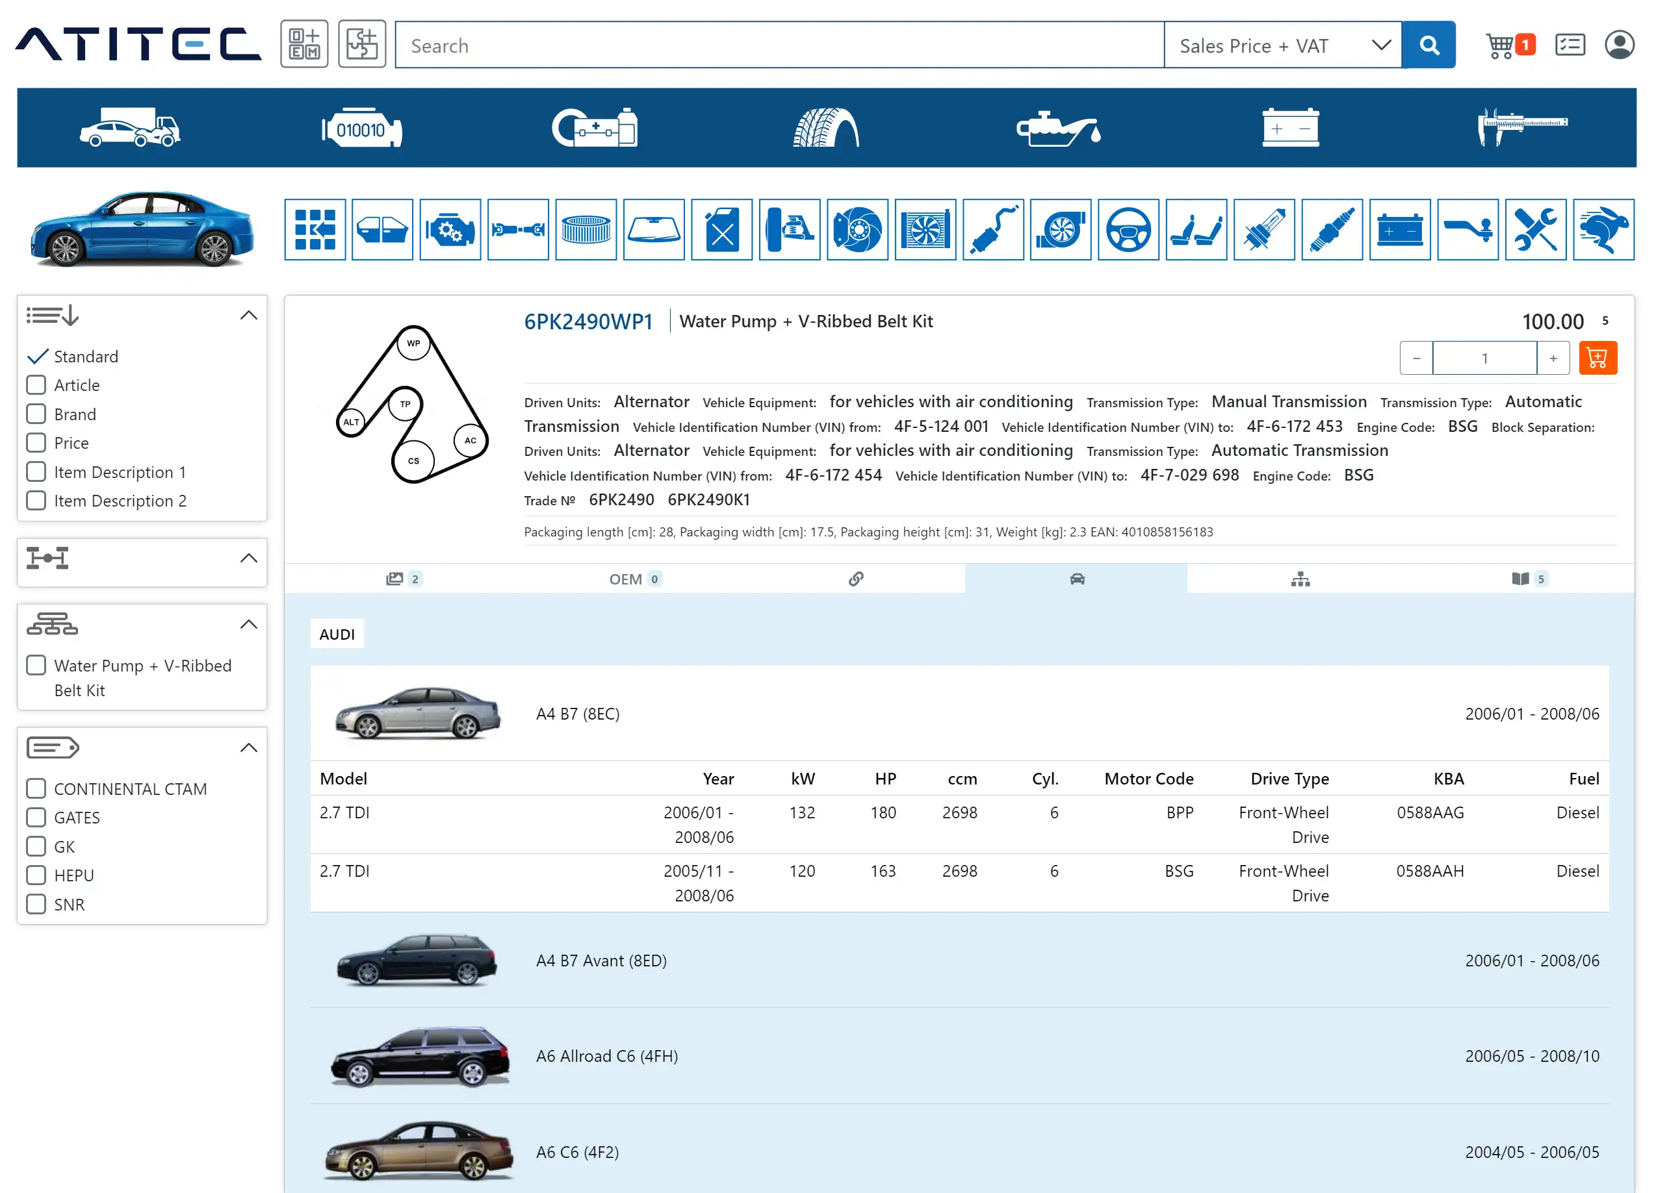
Task: Open the fuel canister group
Action: point(721,229)
